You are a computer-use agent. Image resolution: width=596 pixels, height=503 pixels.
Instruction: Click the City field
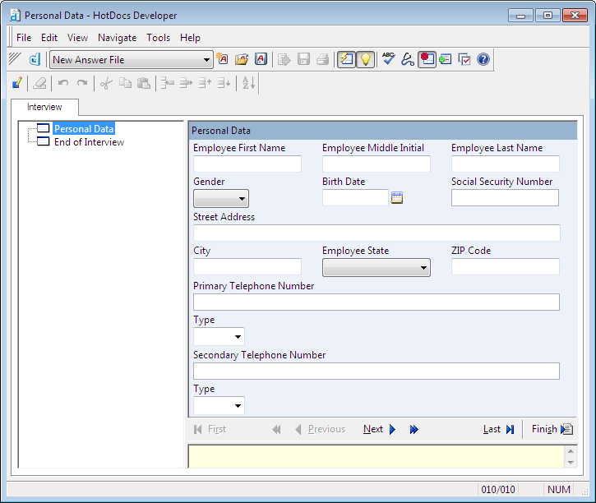pos(247,266)
